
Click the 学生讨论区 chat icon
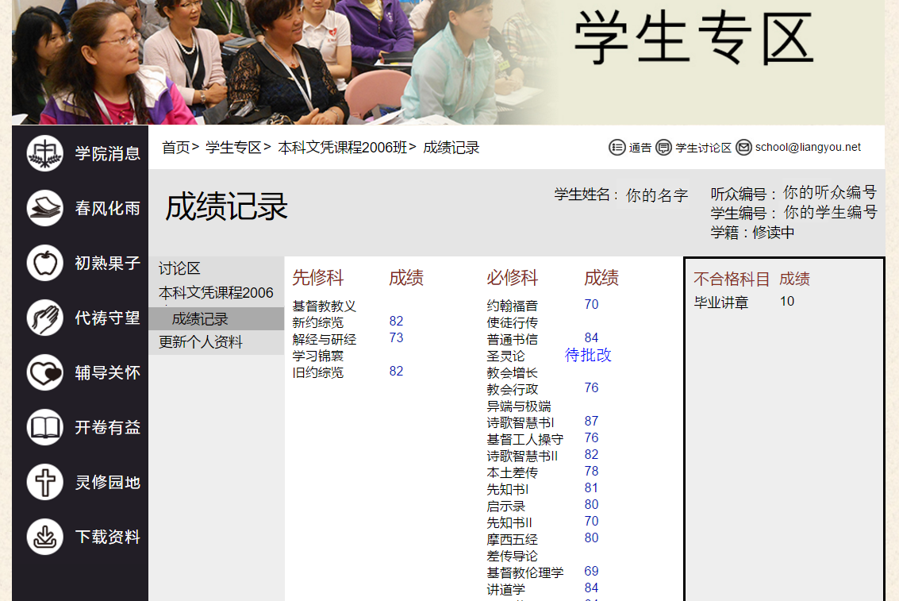[663, 148]
